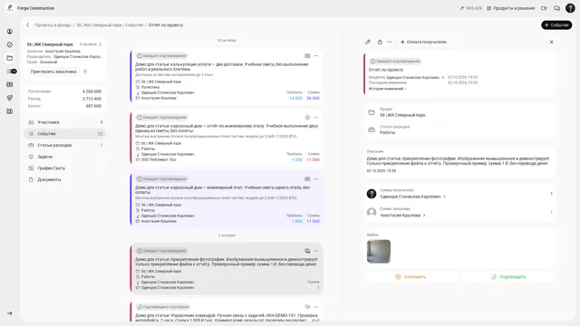The image size is (580, 326).
Task: Click the share icon in detail toolbar
Action: (x=380, y=43)
